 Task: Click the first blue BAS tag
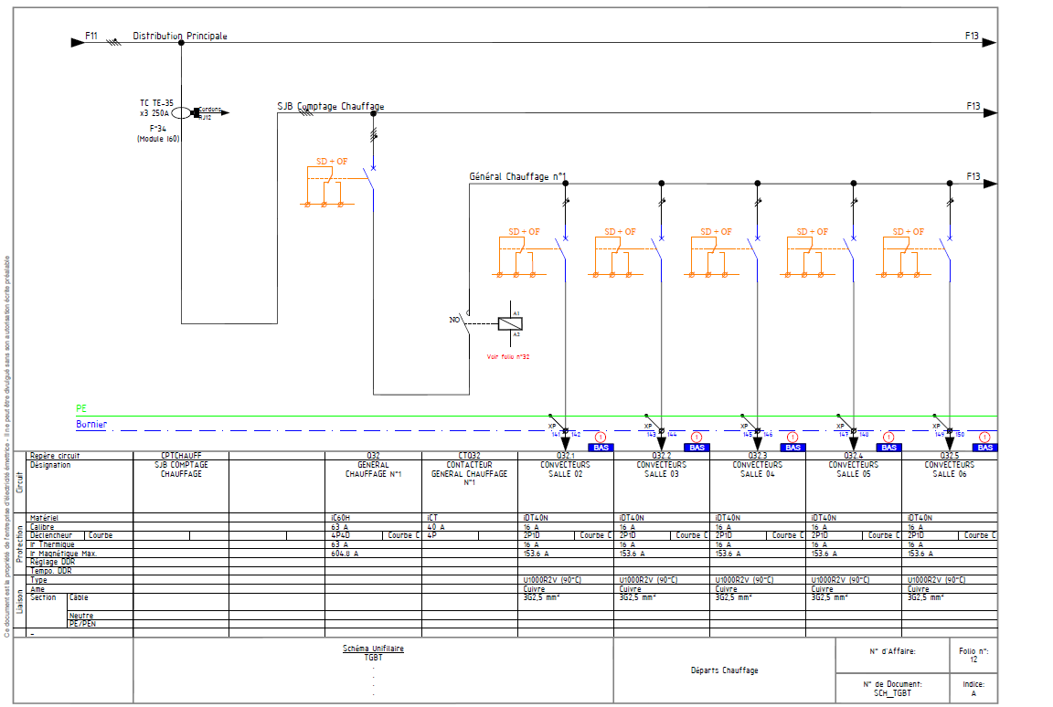tap(601, 448)
